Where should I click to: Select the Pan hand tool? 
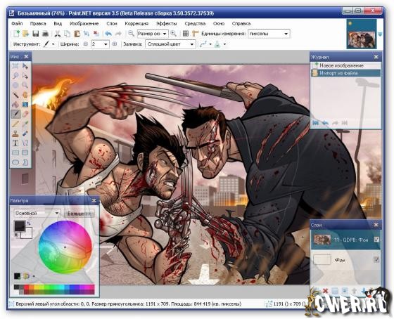click(x=25, y=95)
